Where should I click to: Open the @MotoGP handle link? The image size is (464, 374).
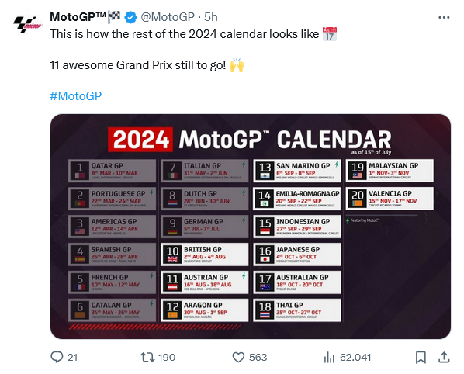168,17
